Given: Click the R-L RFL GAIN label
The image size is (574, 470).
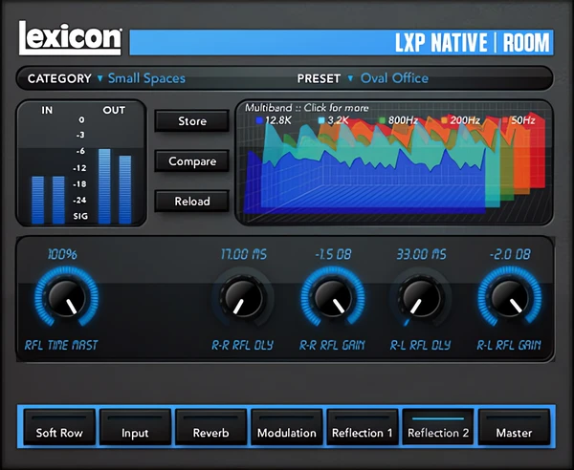Looking at the screenshot, I should (509, 346).
